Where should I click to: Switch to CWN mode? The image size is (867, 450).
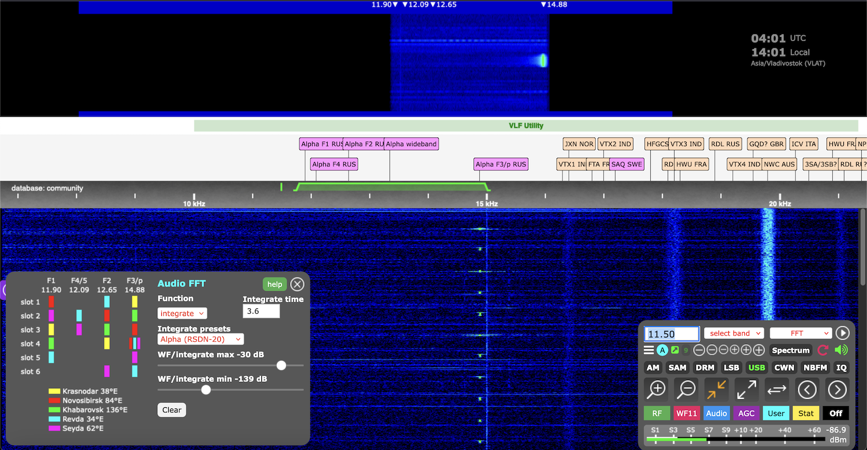coord(784,367)
